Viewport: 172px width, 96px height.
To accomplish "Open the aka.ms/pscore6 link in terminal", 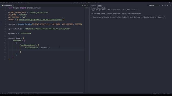I will (x=131, y=13).
